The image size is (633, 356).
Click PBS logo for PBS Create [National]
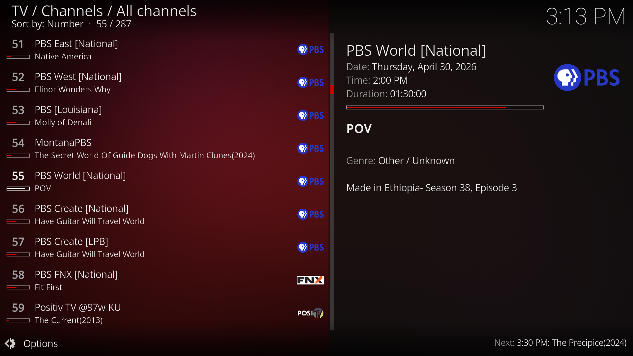311,214
